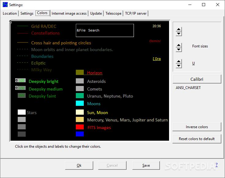Click the Save button

146,165
